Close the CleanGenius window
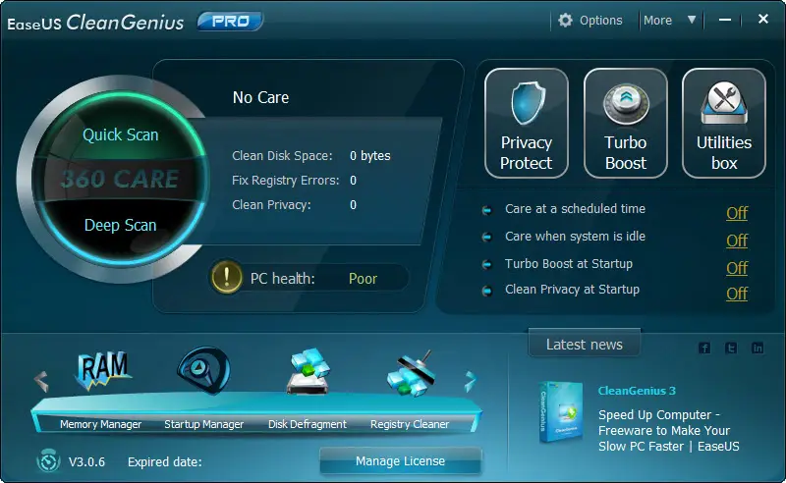 pos(763,19)
